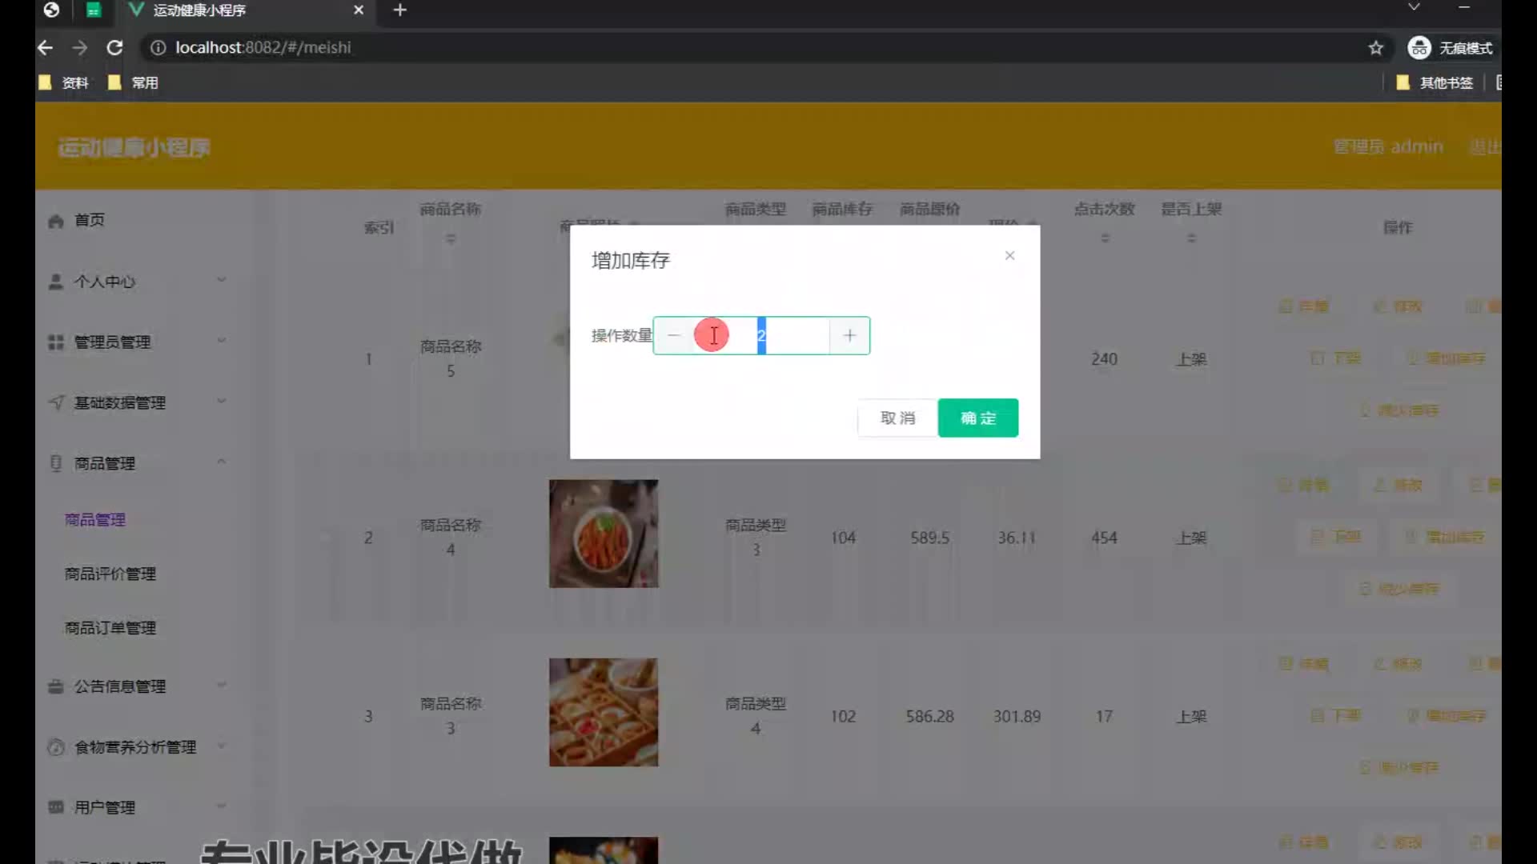This screenshot has height=864, width=1537.
Task: Click the site info icon in address bar
Action: (x=159, y=48)
